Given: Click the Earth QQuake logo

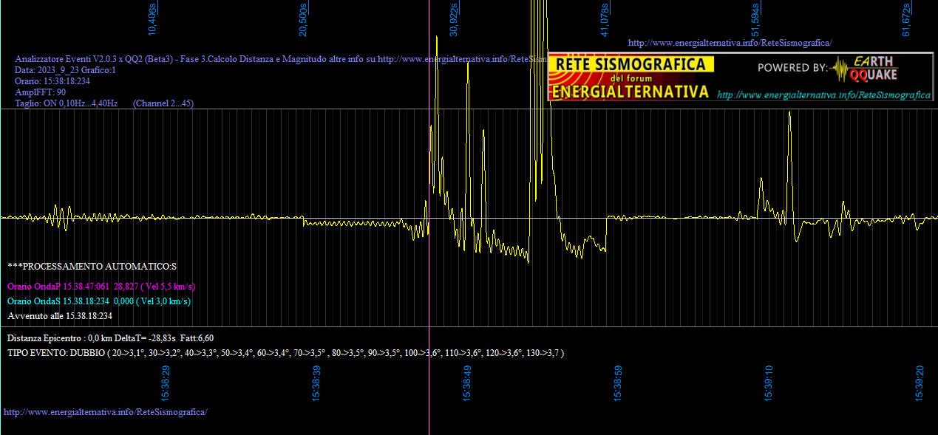Looking at the screenshot, I should 863,69.
